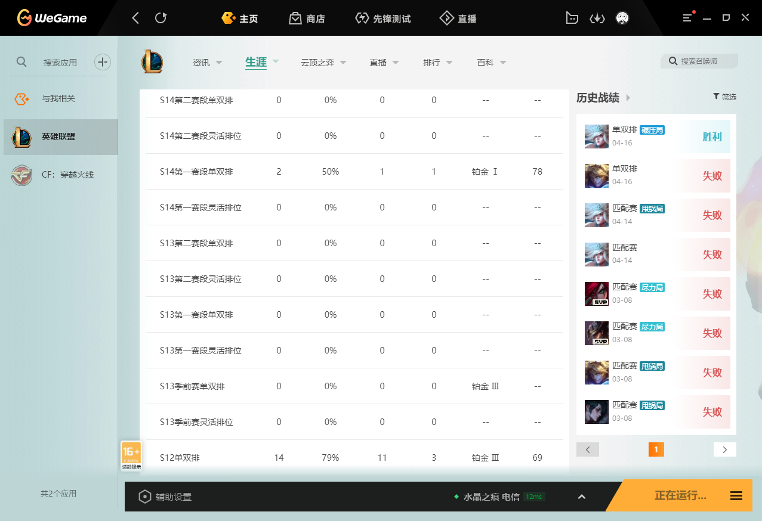Screen dimensions: 762x521
Task: Click the 16+ age rating badge
Action: (131, 455)
